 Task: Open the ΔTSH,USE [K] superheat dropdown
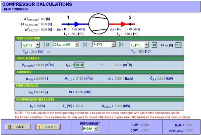66,45
